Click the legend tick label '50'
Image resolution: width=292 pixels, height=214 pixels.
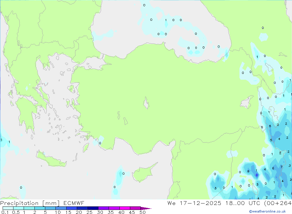(142, 212)
